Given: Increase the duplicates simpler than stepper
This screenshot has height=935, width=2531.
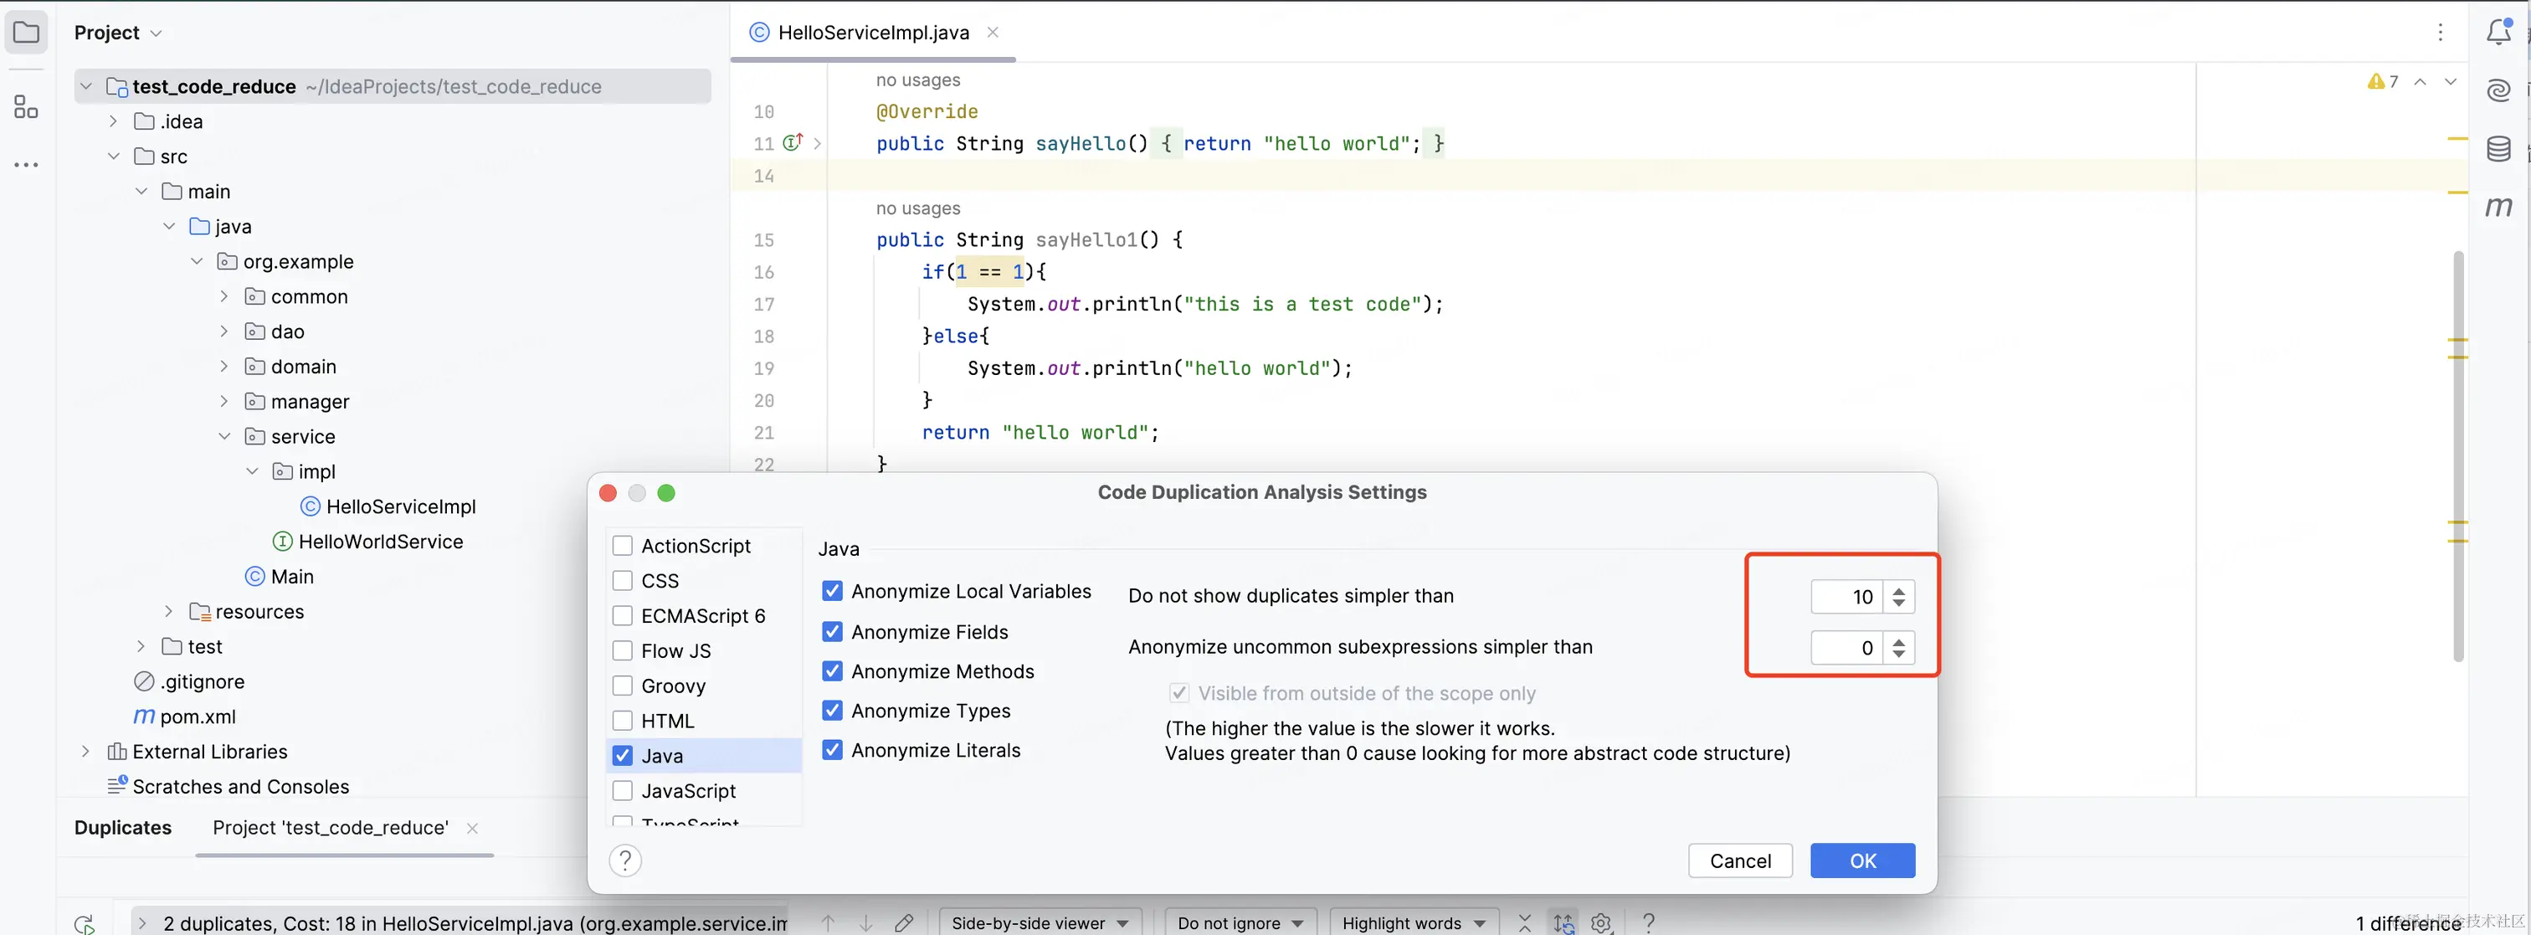Looking at the screenshot, I should tap(1898, 590).
